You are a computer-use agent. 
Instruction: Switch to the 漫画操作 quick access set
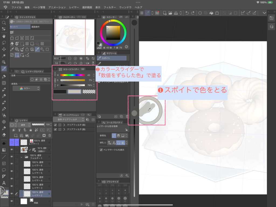pos(36,27)
